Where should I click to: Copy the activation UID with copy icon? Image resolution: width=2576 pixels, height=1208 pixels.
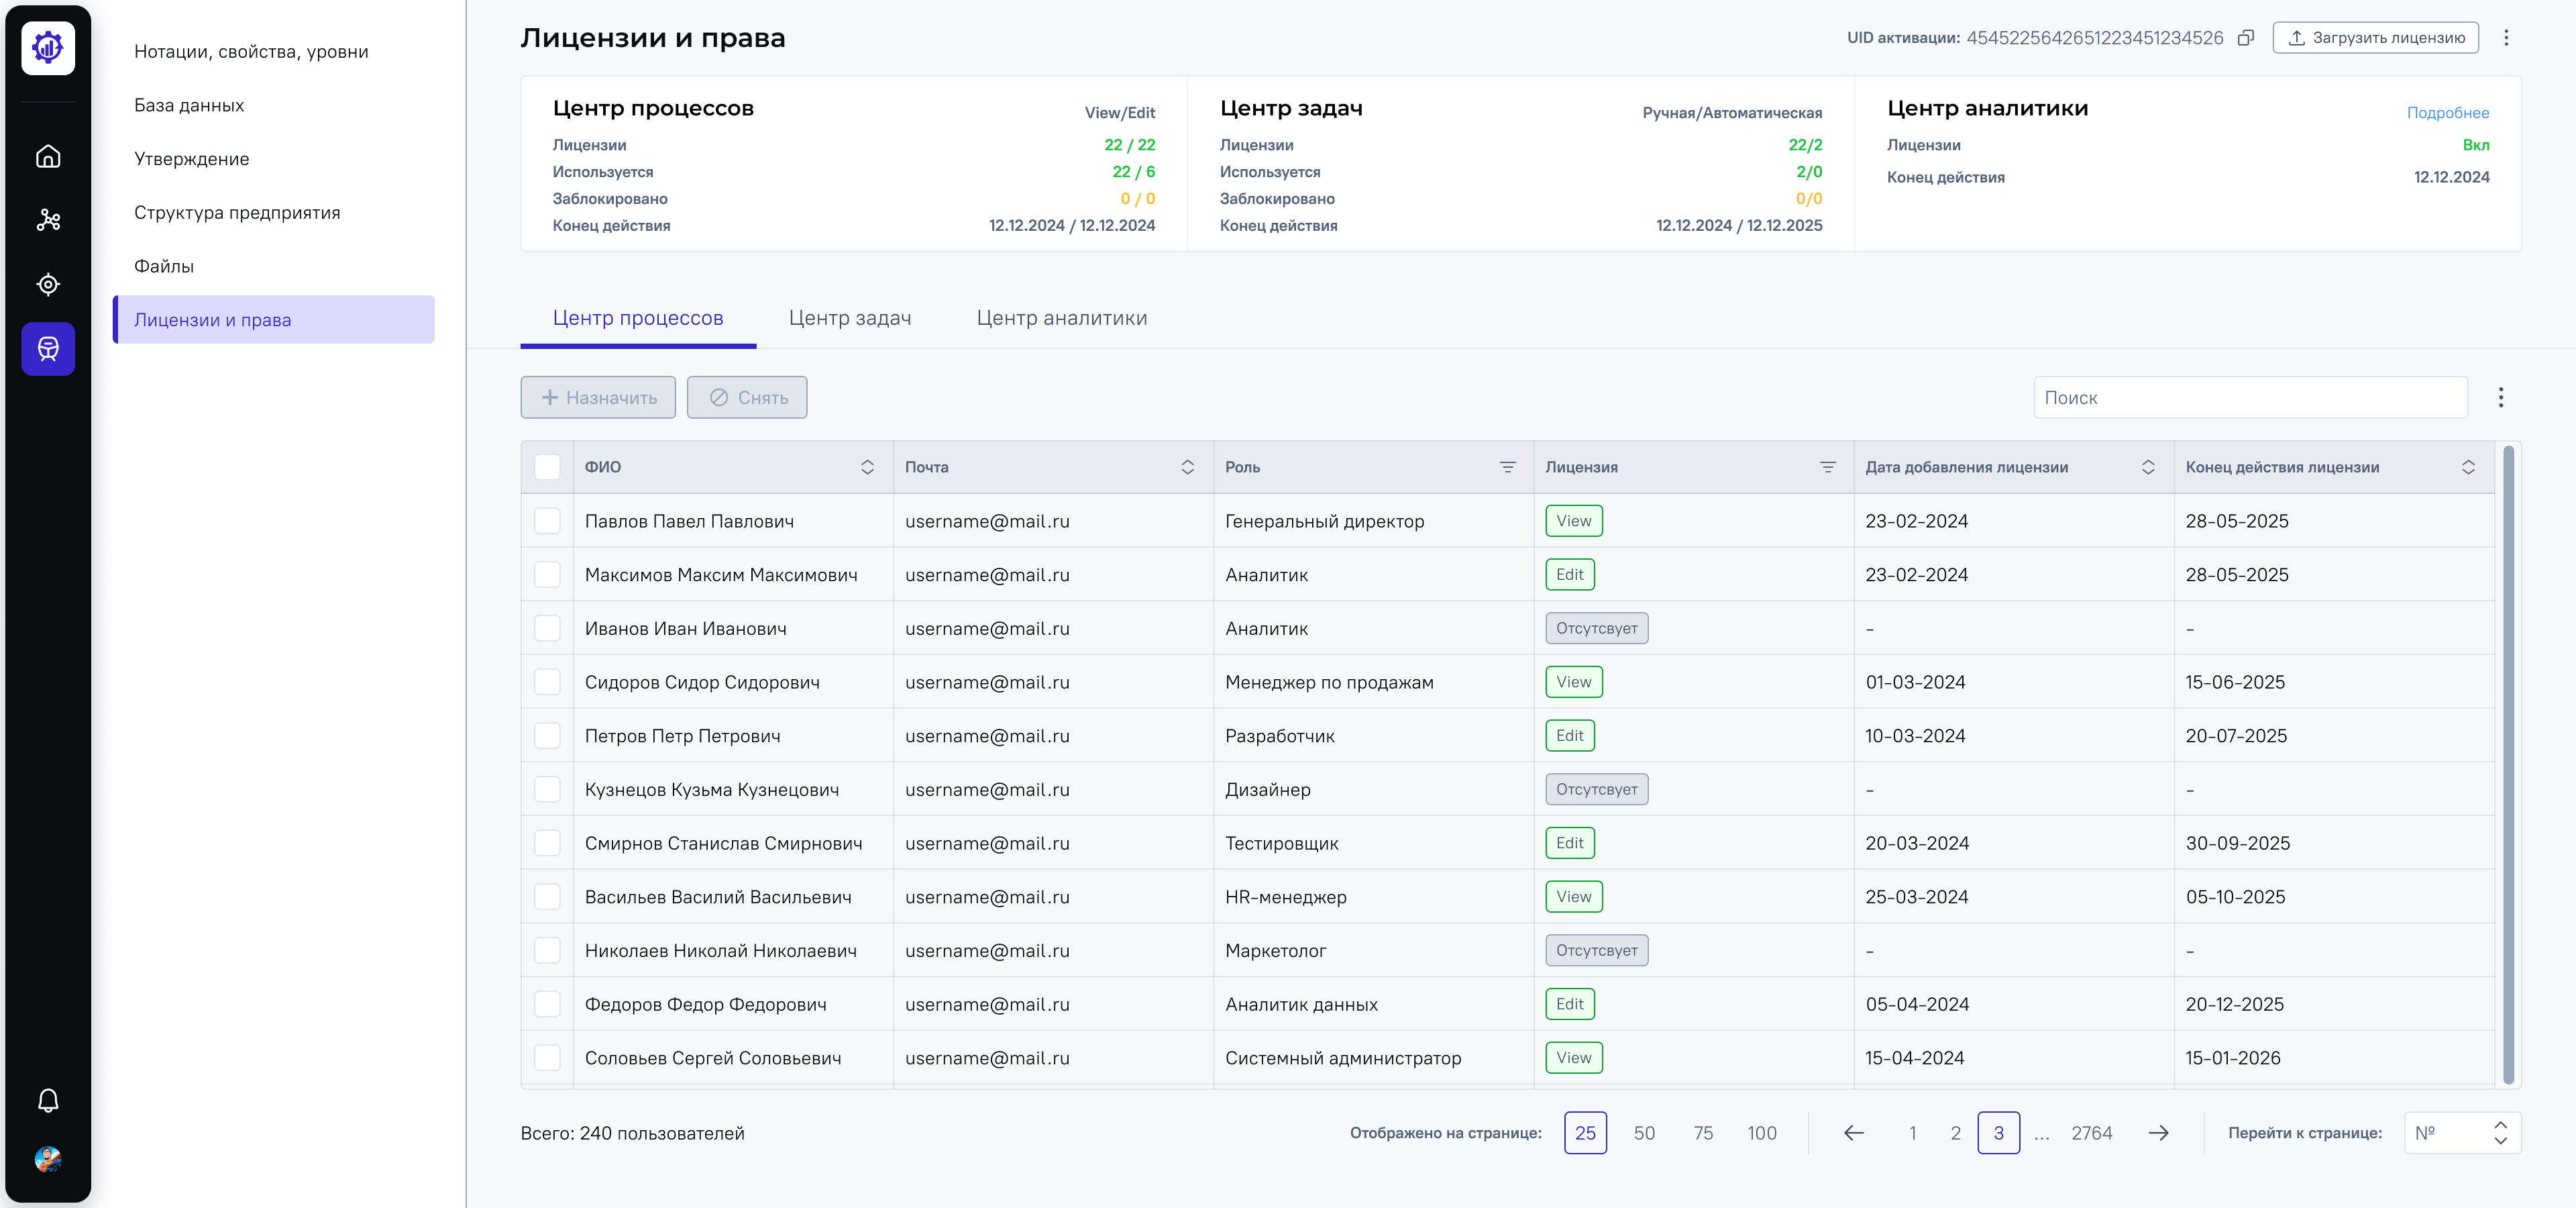coord(2246,38)
